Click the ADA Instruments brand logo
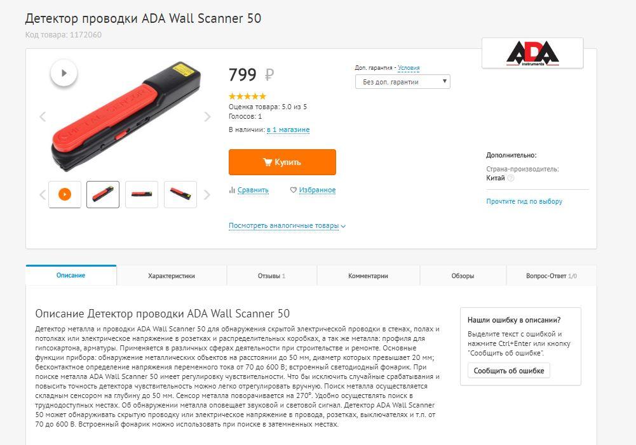636x445 pixels. [x=532, y=53]
